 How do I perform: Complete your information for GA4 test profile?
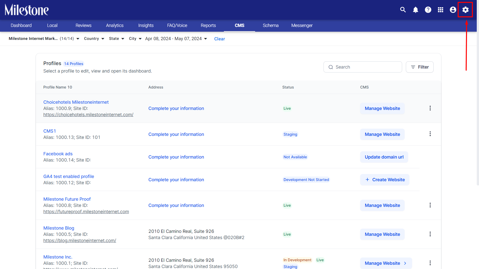(176, 180)
